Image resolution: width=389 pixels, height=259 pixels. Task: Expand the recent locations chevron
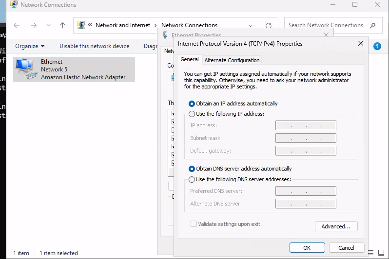tap(48, 25)
